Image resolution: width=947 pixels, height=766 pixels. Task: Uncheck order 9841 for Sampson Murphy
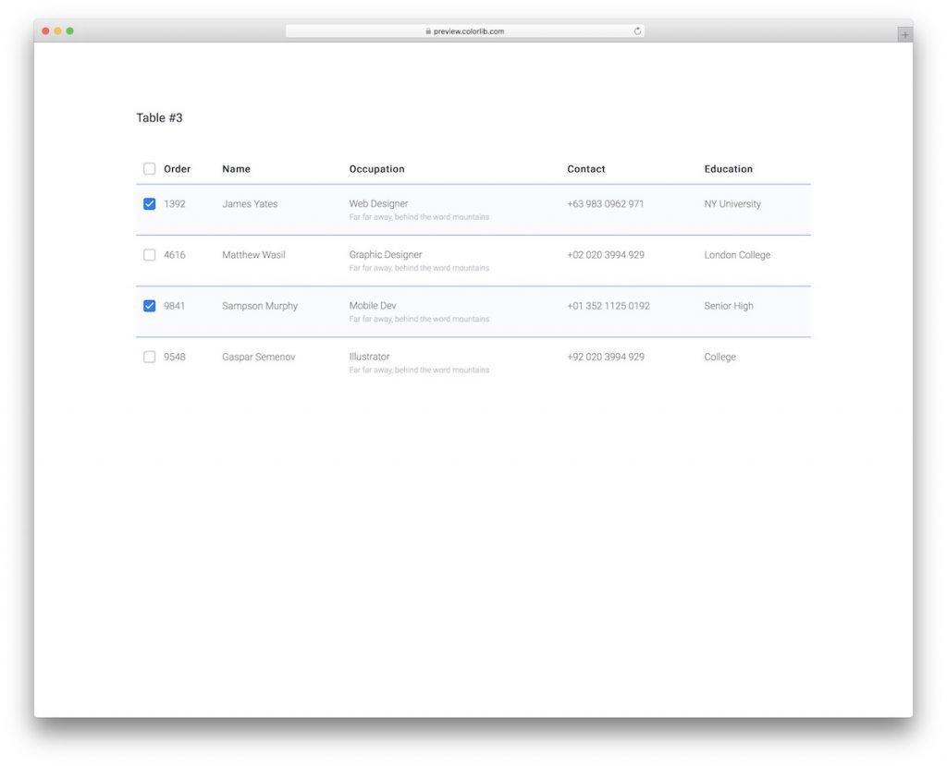click(149, 305)
